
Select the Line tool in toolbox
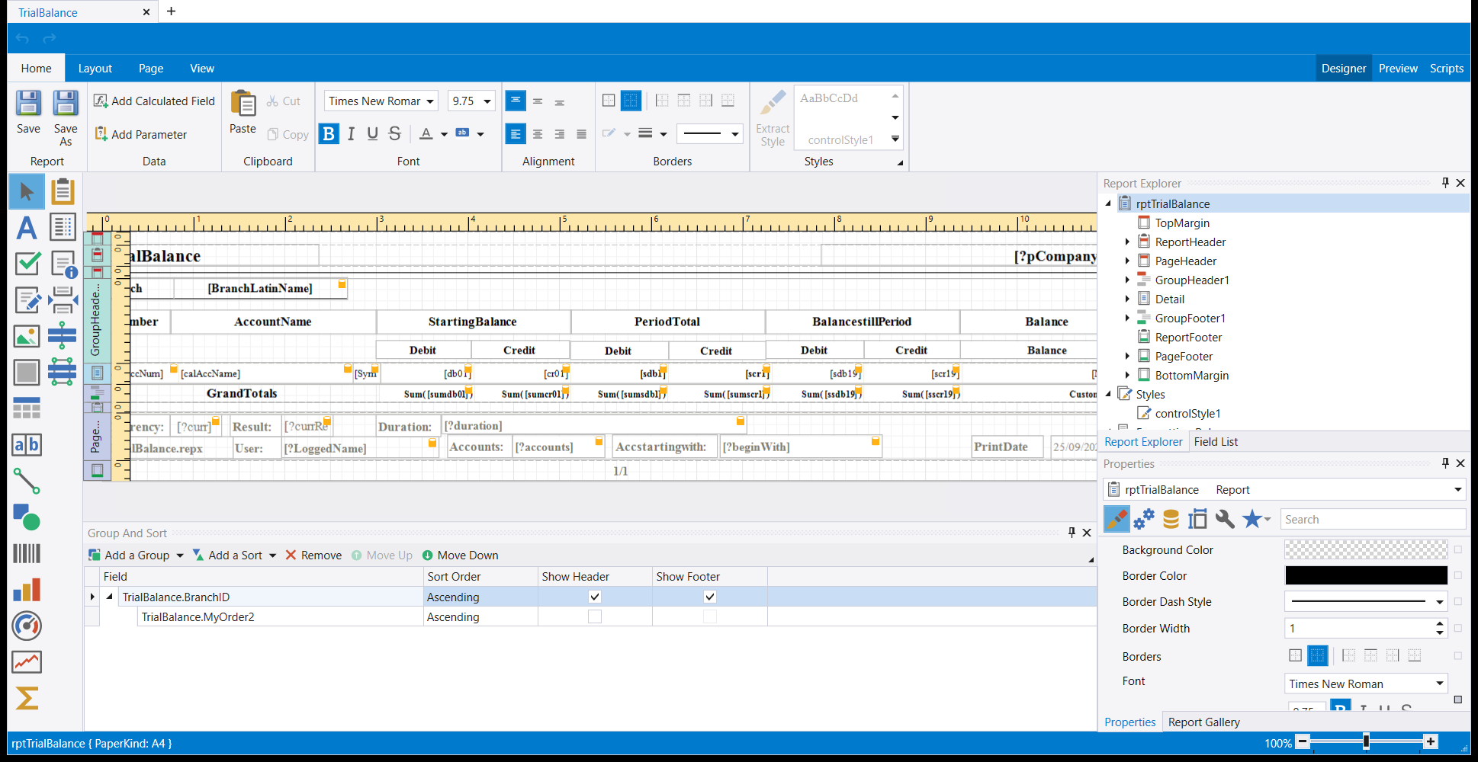point(27,481)
